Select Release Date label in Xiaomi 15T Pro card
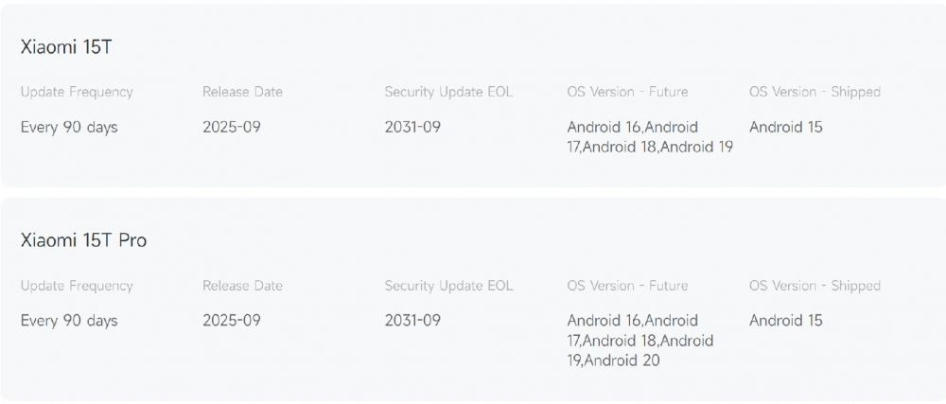946x404 pixels. point(242,286)
